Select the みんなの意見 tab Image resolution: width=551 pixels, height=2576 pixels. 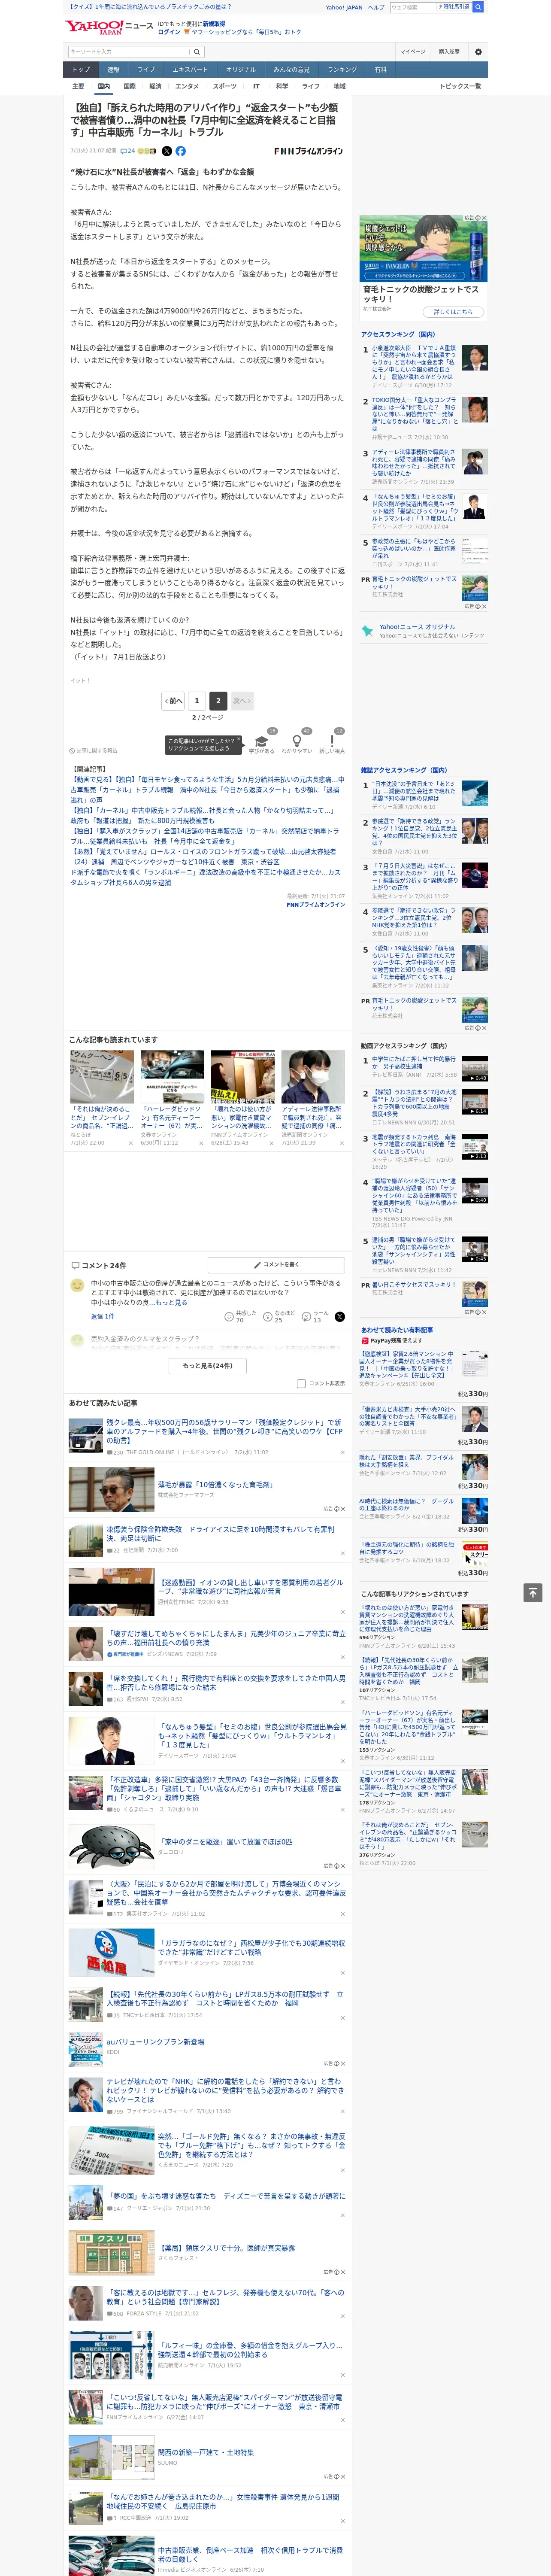click(x=291, y=70)
